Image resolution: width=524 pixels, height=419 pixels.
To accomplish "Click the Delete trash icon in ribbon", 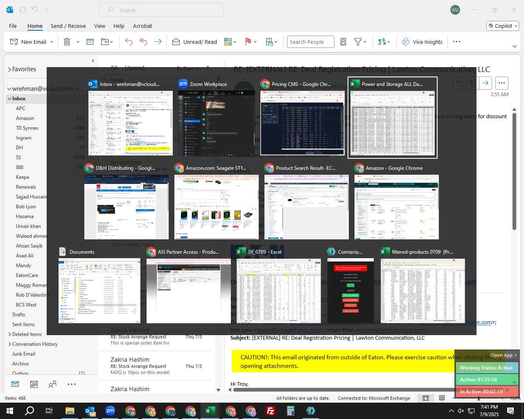I will 67,42.
